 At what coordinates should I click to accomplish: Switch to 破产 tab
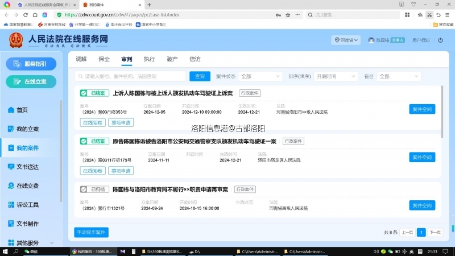click(172, 59)
